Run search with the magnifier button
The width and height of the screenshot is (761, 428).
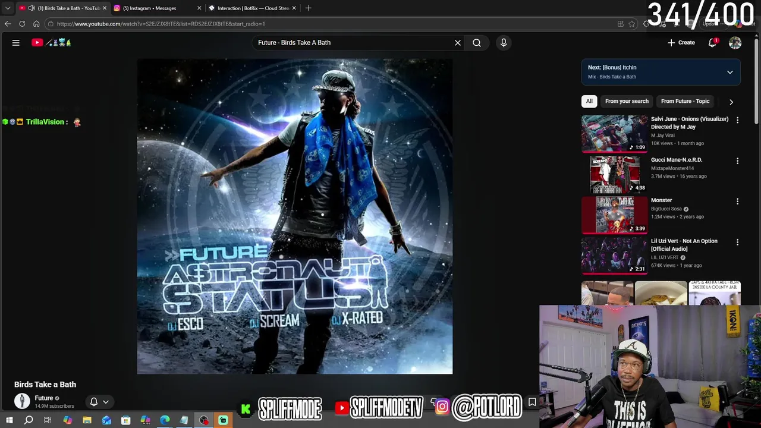477,43
